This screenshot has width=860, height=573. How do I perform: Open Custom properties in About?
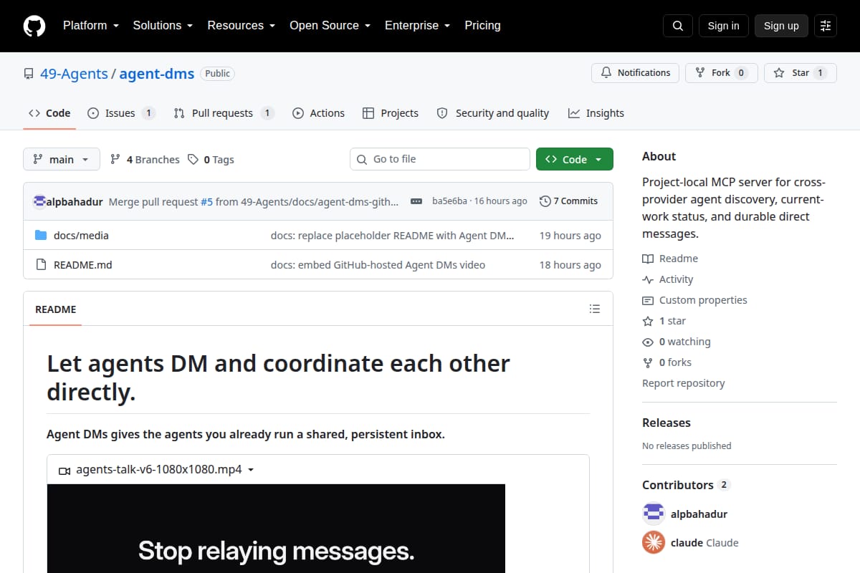click(x=694, y=300)
